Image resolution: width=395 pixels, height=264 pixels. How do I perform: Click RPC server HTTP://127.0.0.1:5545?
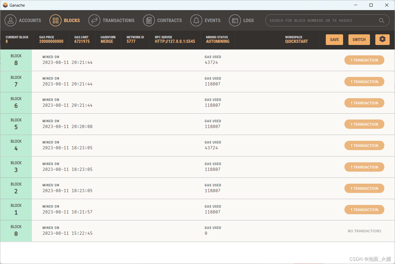click(x=175, y=42)
